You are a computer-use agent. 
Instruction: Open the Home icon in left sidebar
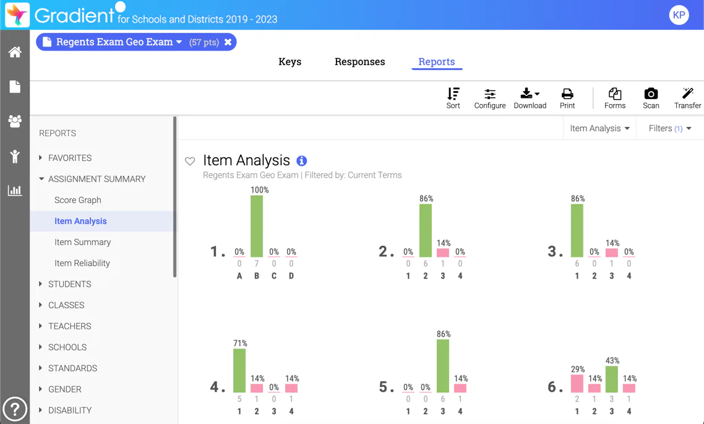point(15,52)
